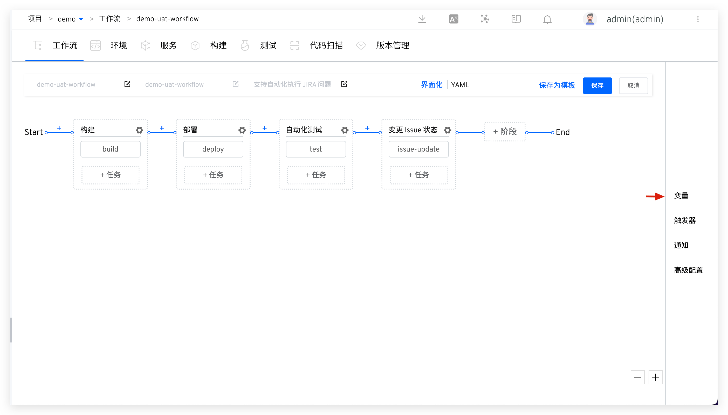This screenshot has width=728, height=415.
Task: Edit the workflow description pencil icon
Action: (x=344, y=84)
